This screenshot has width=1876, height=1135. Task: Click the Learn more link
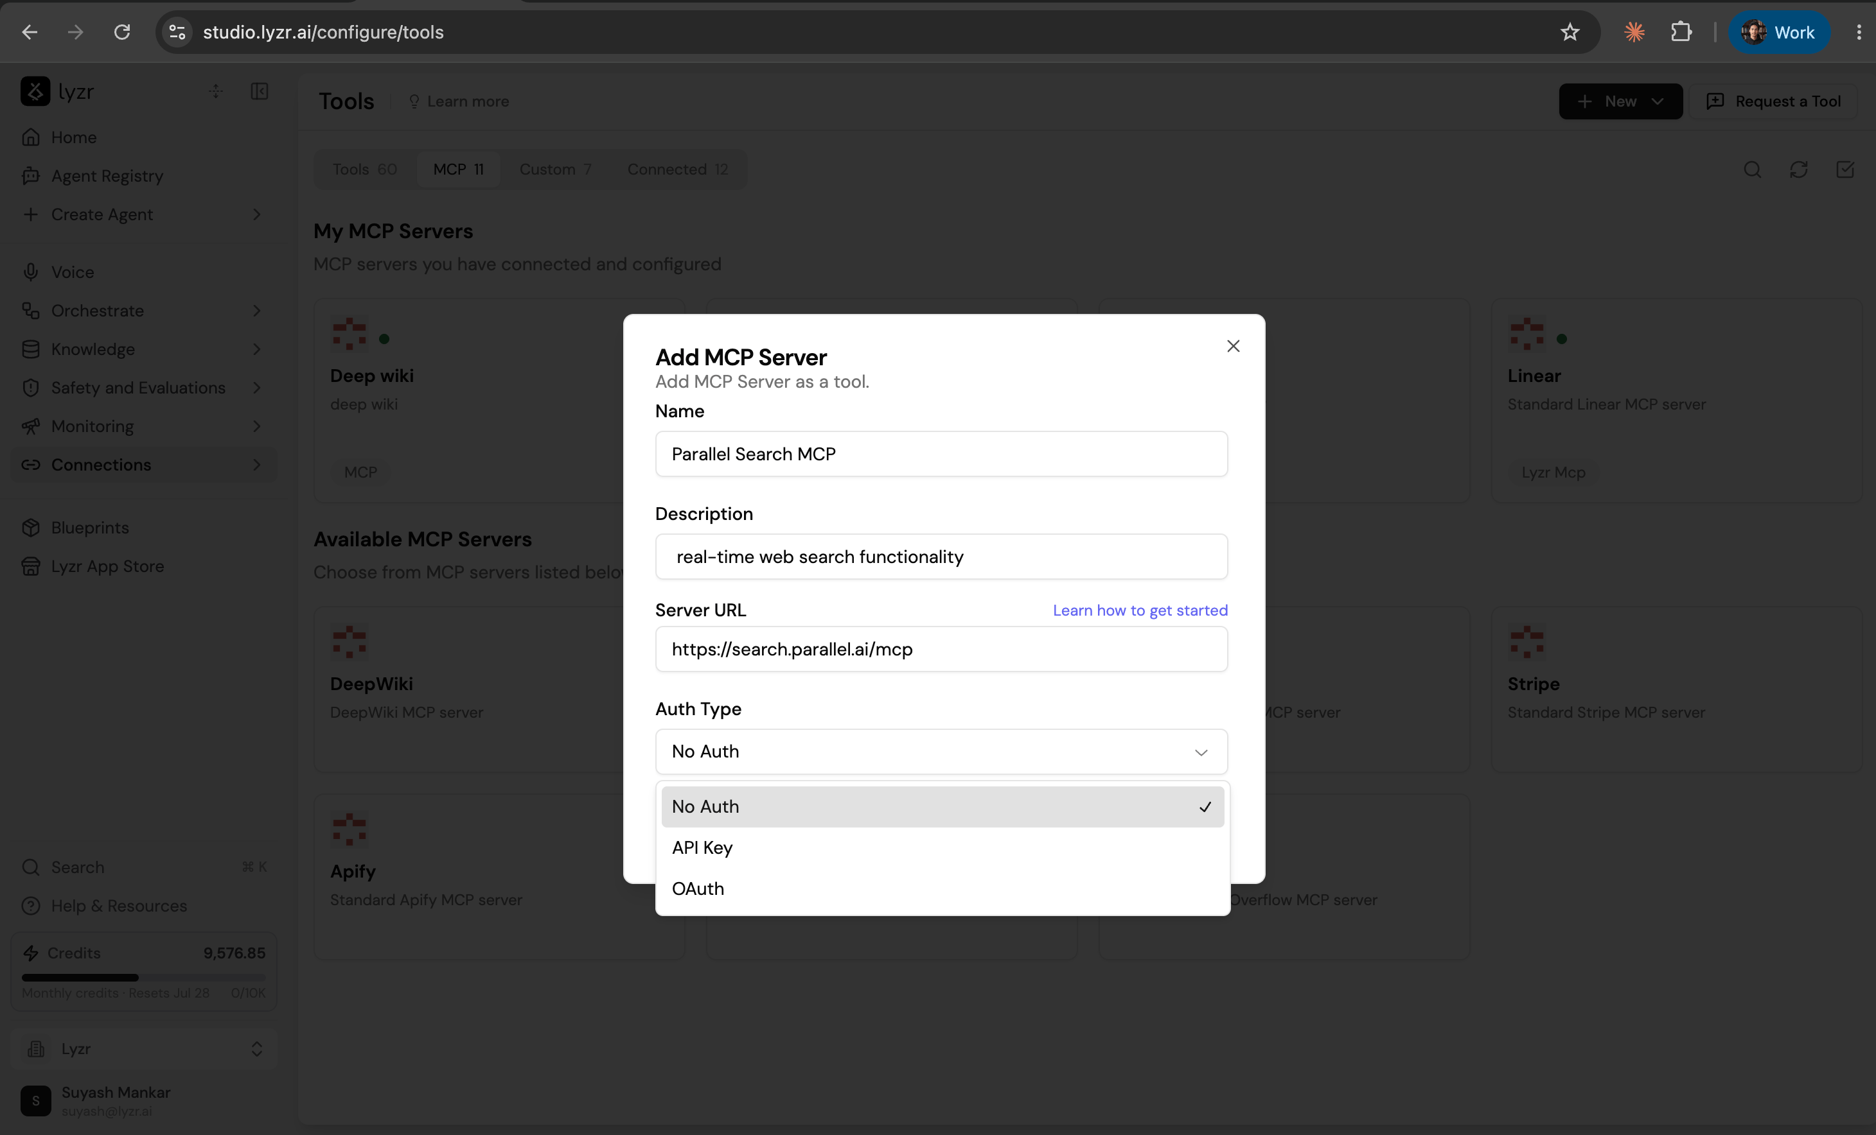[458, 101]
